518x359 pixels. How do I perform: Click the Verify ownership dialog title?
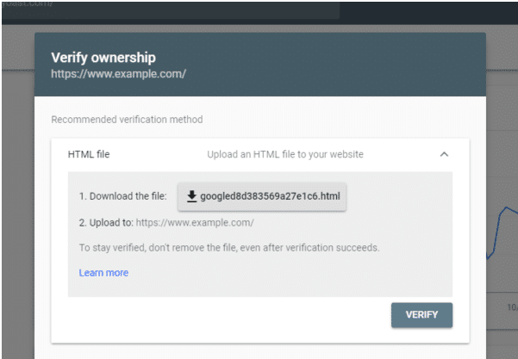103,58
